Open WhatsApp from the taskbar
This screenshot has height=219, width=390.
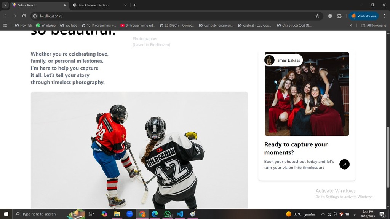click(x=168, y=214)
